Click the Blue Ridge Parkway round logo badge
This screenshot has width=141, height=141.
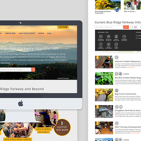click(x=117, y=10)
